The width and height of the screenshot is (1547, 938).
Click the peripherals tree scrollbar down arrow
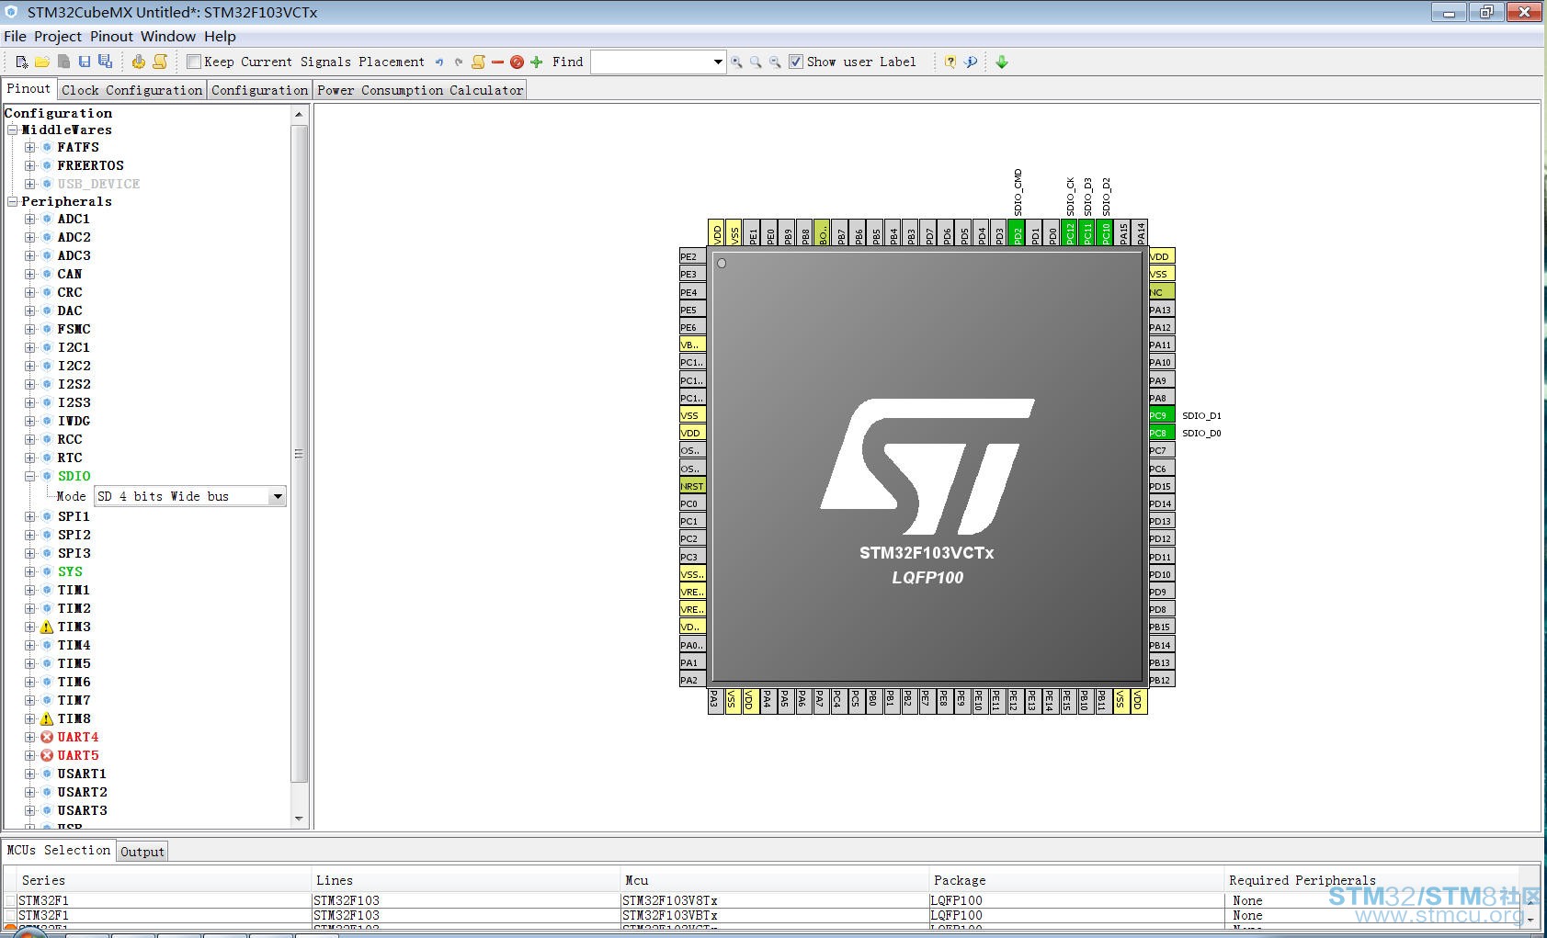pyautogui.click(x=299, y=819)
